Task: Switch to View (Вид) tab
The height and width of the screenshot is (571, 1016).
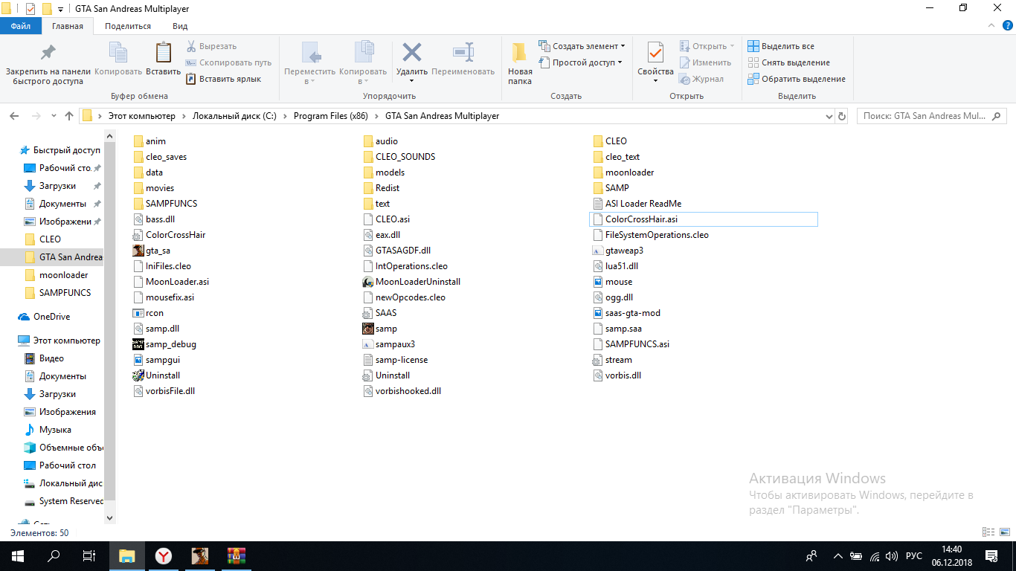Action: point(180,26)
